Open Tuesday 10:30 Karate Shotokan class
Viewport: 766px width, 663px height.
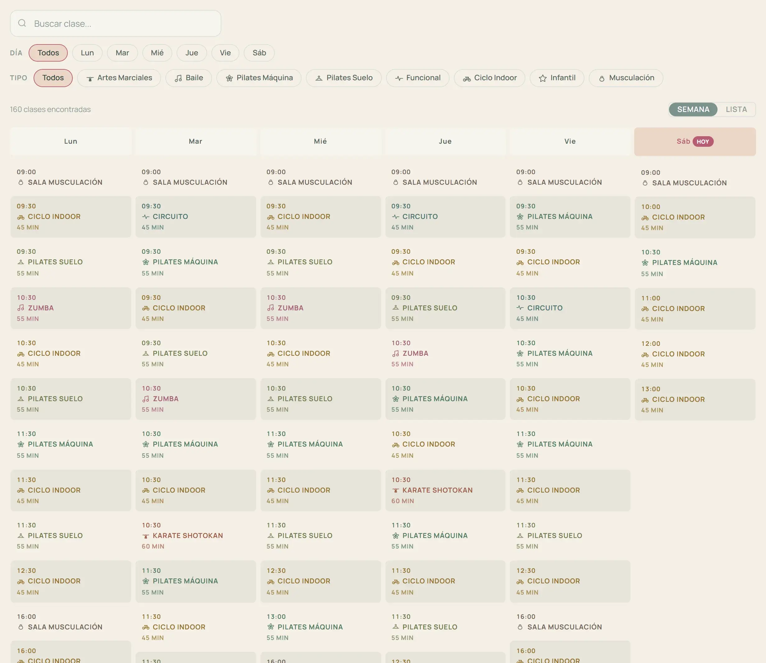click(196, 536)
